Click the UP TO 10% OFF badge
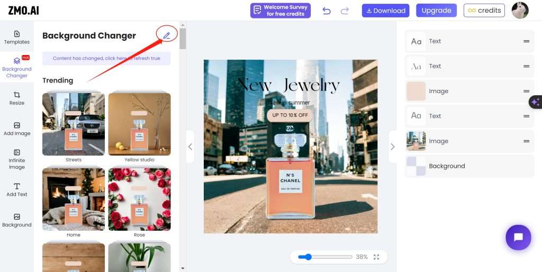 [x=290, y=115]
